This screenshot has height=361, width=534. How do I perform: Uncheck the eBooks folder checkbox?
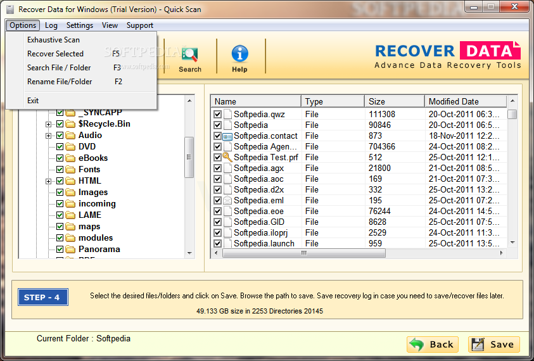(60, 158)
